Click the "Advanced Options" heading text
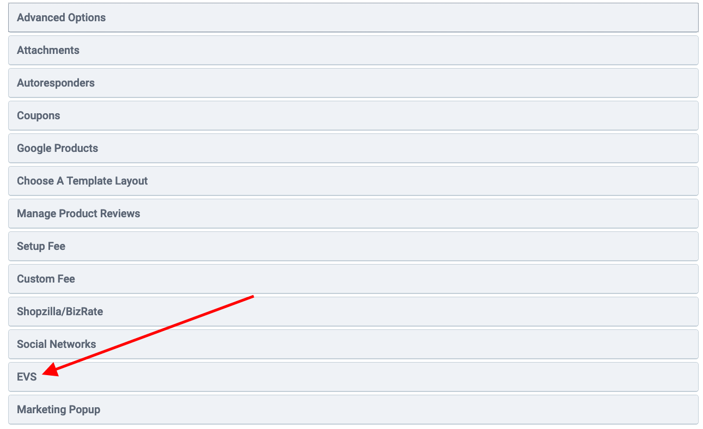 pos(61,17)
